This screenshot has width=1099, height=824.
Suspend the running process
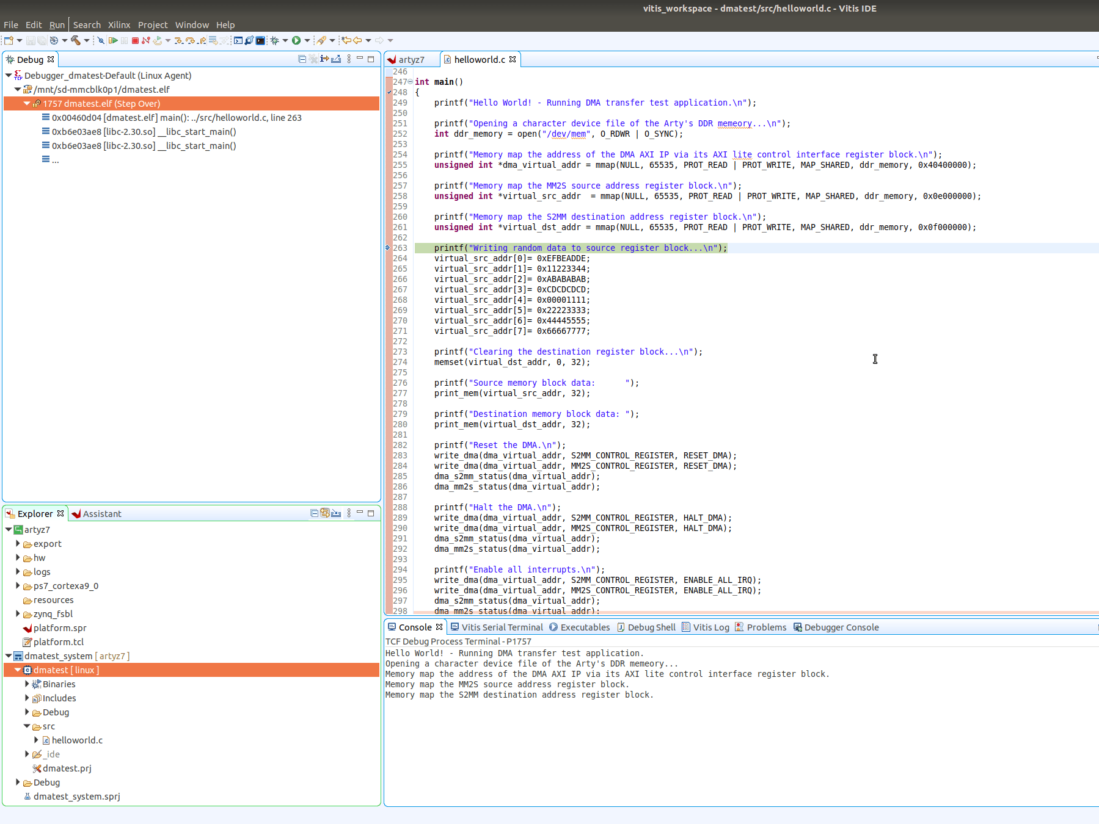point(124,41)
